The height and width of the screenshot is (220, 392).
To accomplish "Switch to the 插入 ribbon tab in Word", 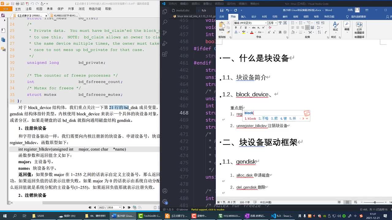I will (243, 17).
